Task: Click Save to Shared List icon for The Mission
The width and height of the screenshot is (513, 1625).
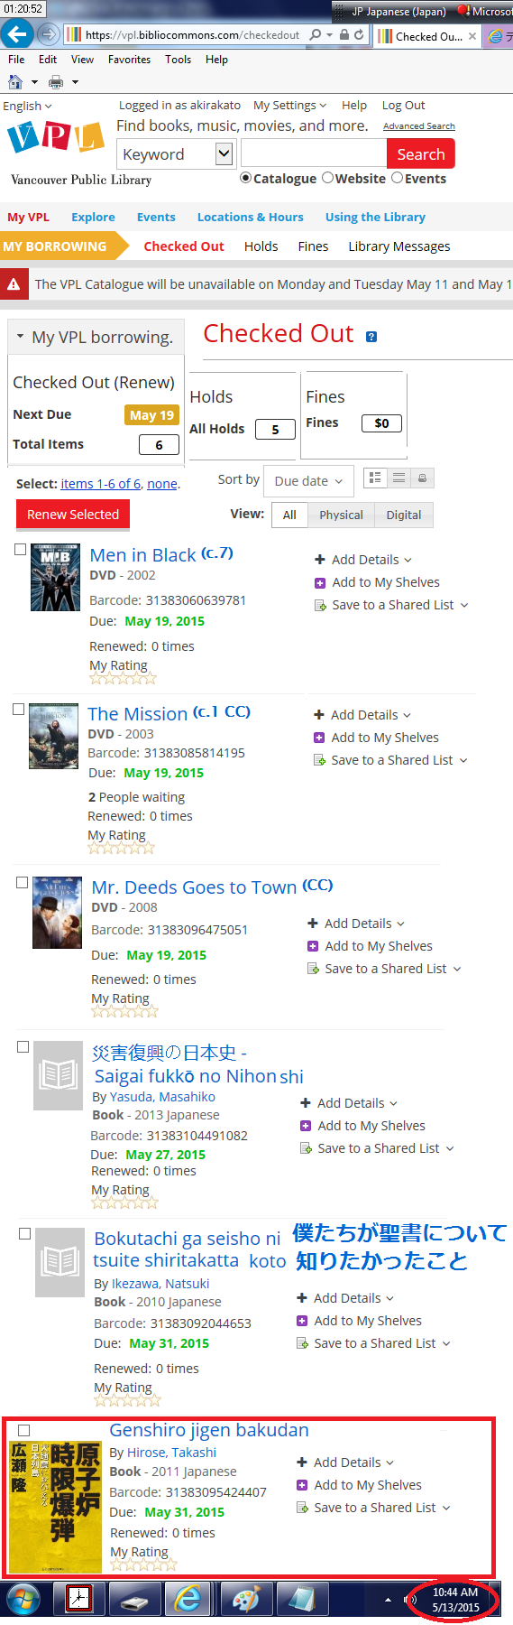Action: [x=319, y=760]
